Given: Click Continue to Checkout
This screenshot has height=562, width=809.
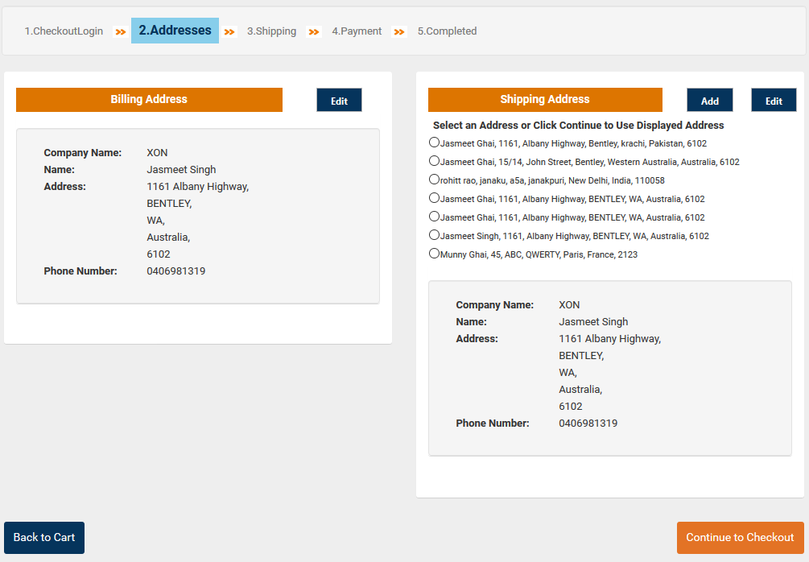Looking at the screenshot, I should (x=740, y=537).
